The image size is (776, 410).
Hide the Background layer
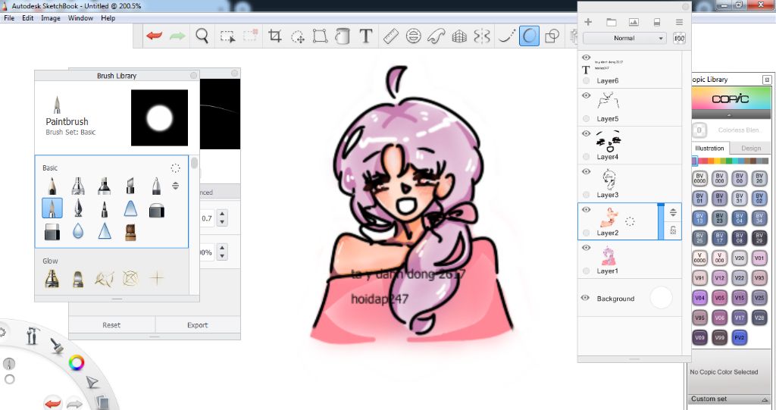(585, 298)
